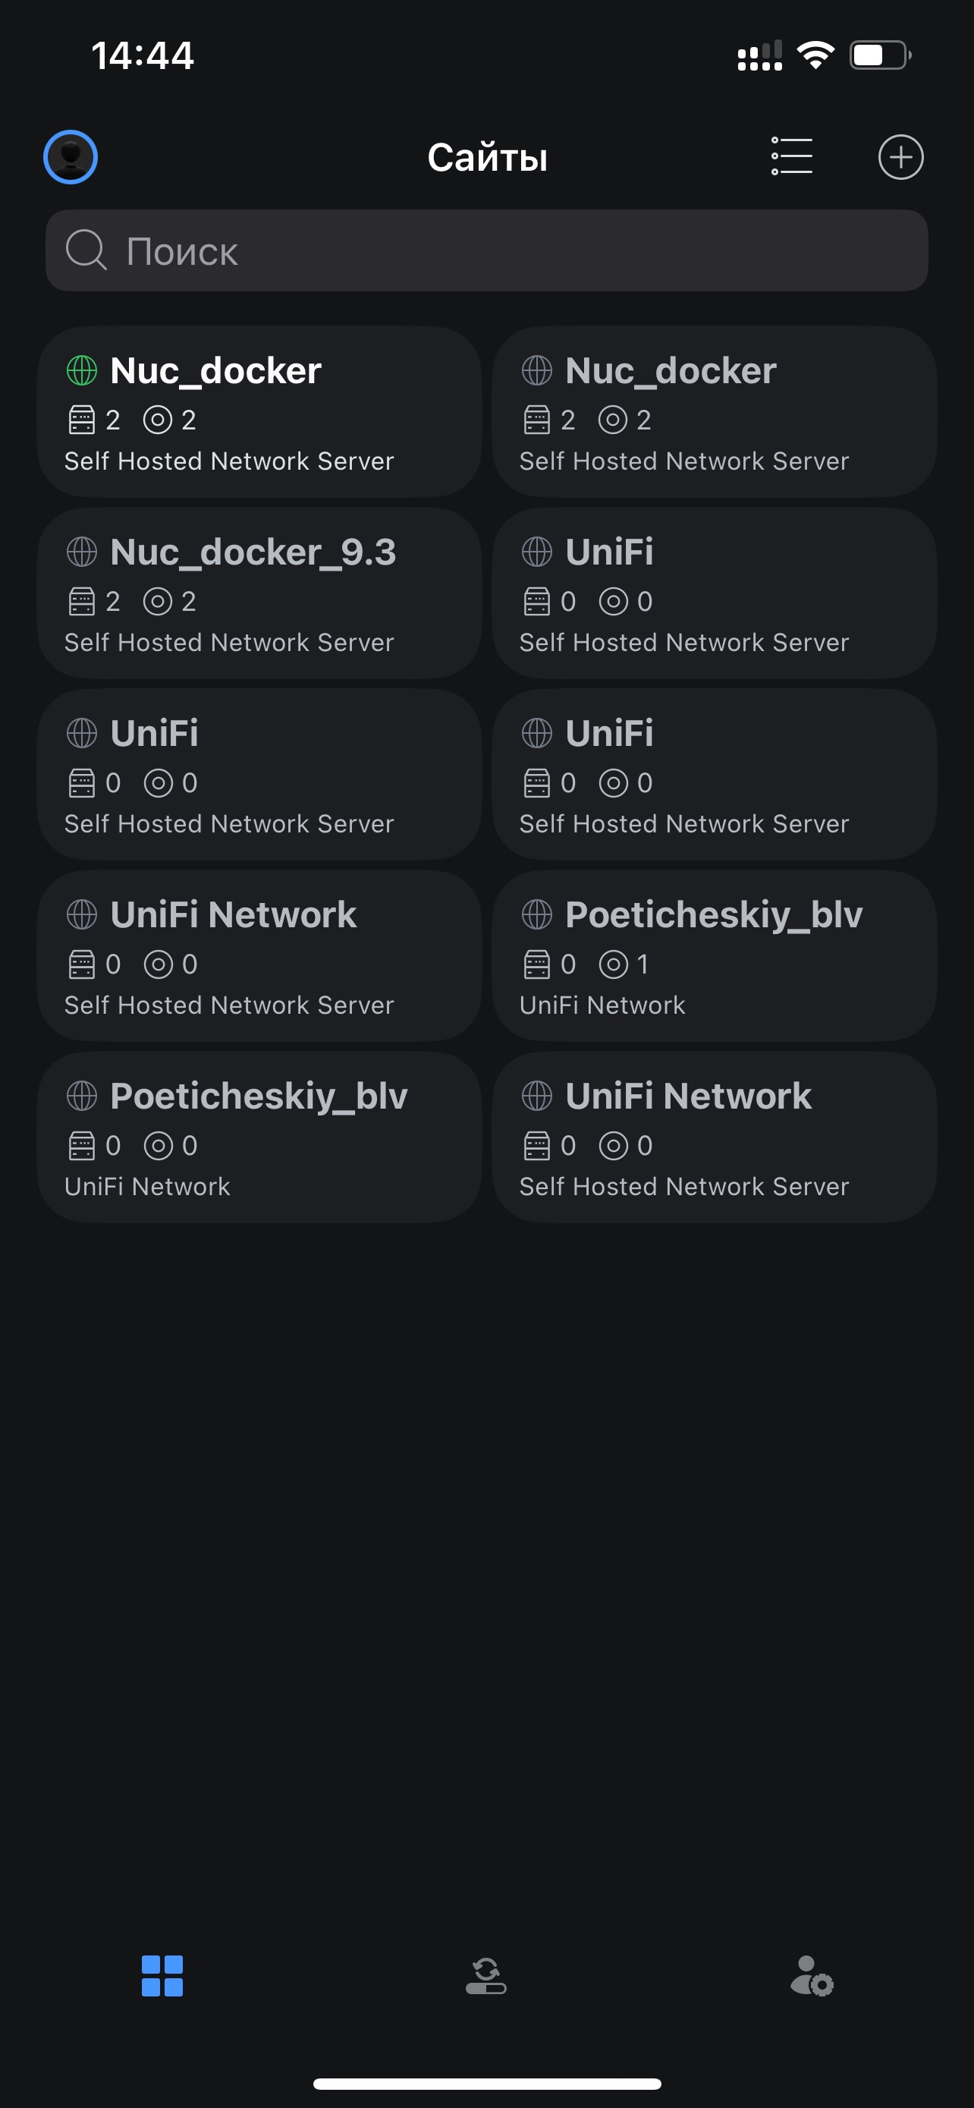Tap the battery status indicator

tap(880, 55)
